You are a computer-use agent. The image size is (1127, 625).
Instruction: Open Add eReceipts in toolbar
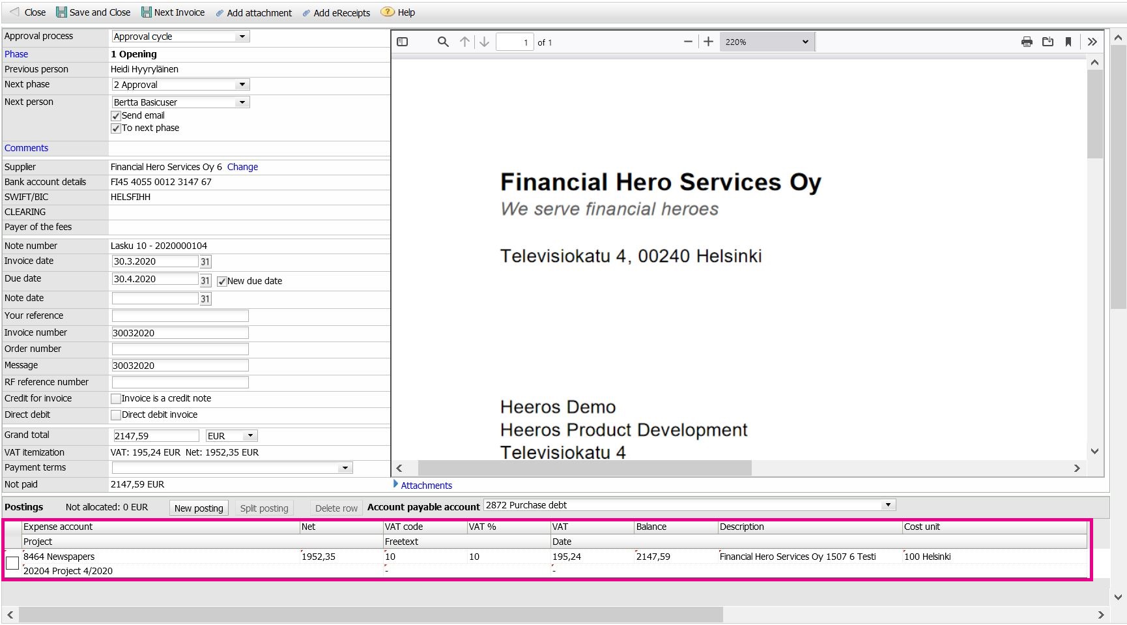(336, 13)
